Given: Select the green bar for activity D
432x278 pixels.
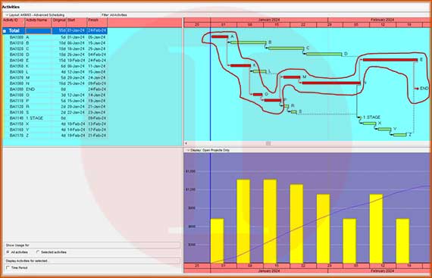Looking at the screenshot, I should point(324,54).
